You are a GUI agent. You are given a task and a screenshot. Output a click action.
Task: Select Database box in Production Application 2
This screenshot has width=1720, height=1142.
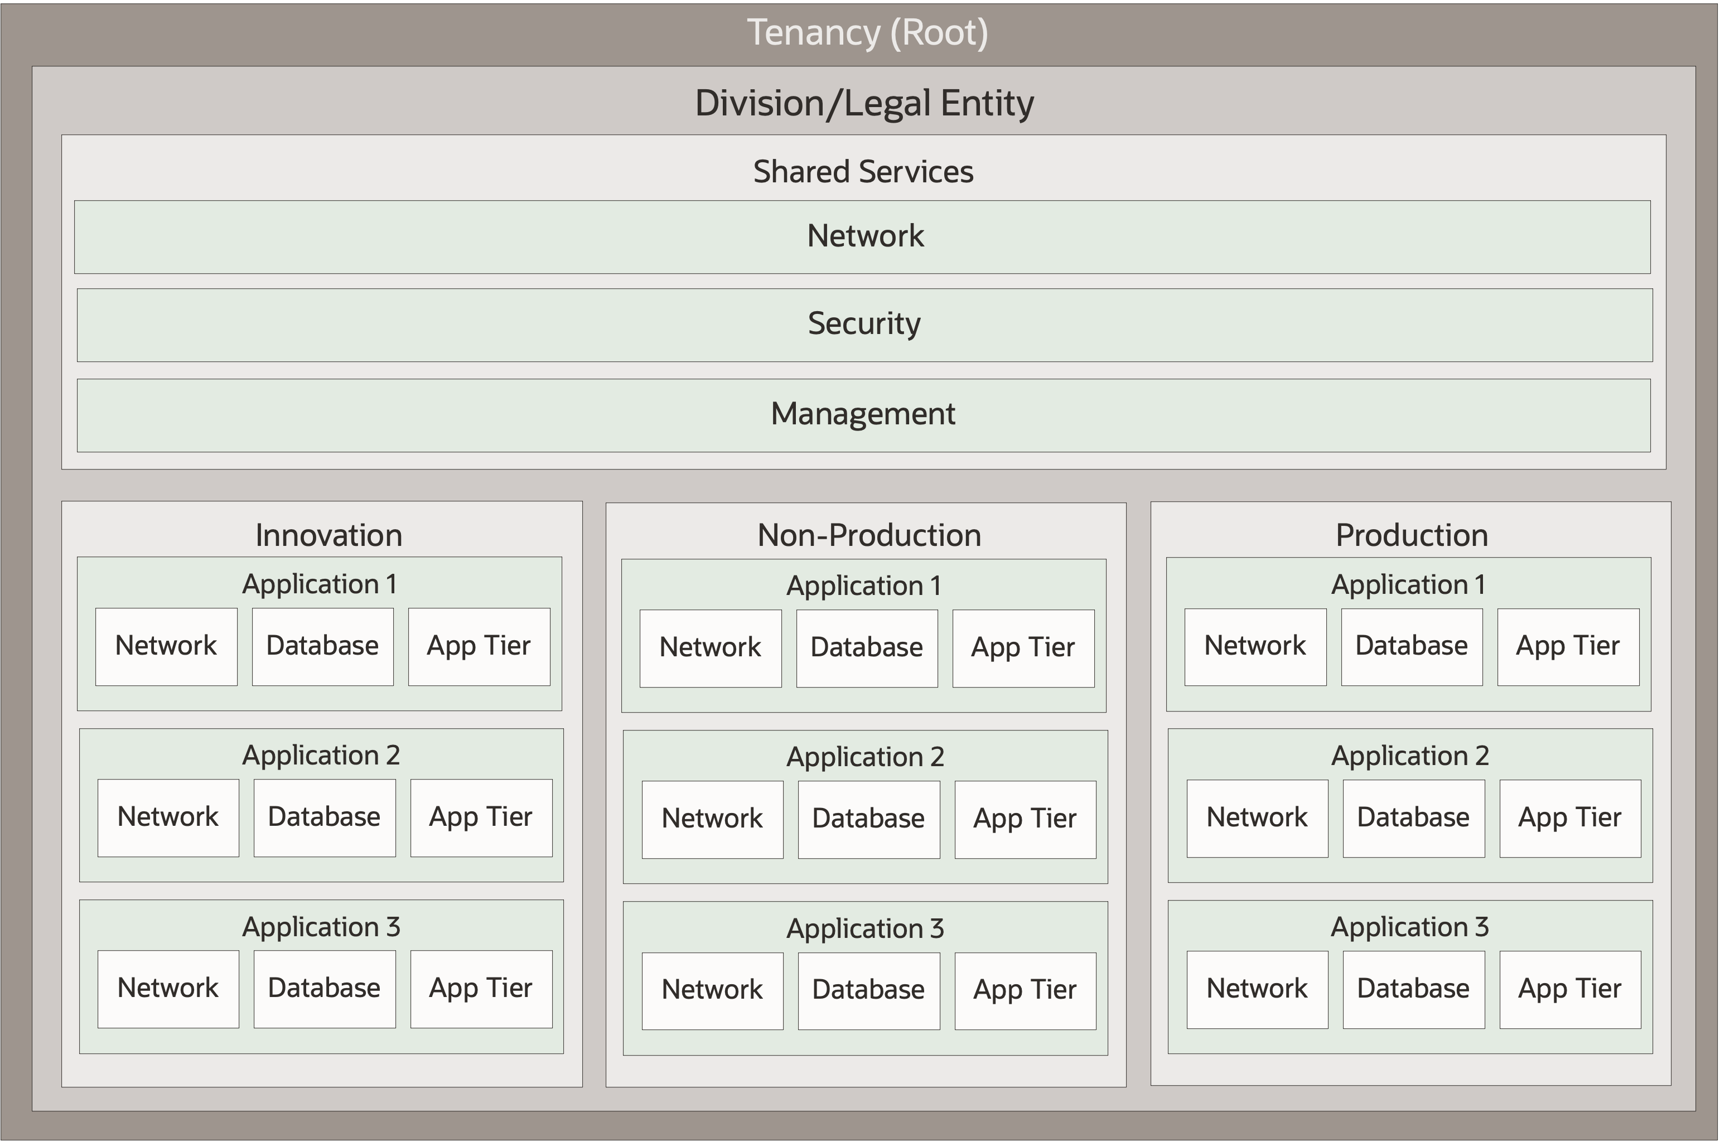1414,819
